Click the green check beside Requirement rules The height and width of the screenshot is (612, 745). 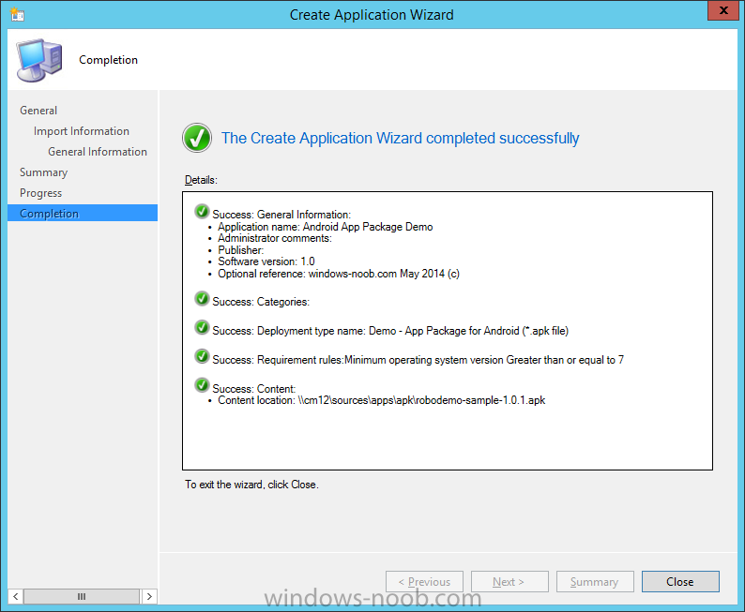tap(202, 356)
